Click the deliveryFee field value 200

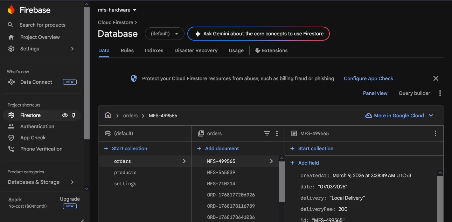click(x=343, y=209)
